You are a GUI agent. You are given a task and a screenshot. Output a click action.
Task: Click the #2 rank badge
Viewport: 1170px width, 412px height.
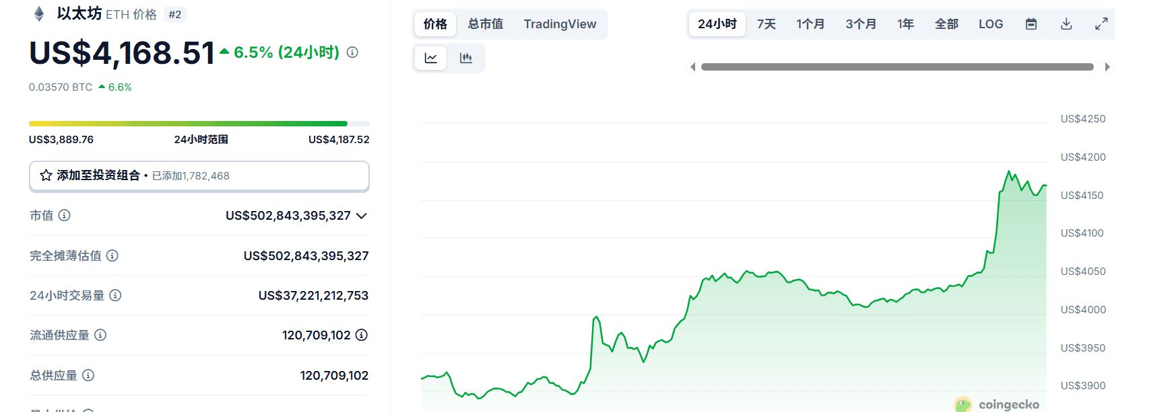coord(175,15)
